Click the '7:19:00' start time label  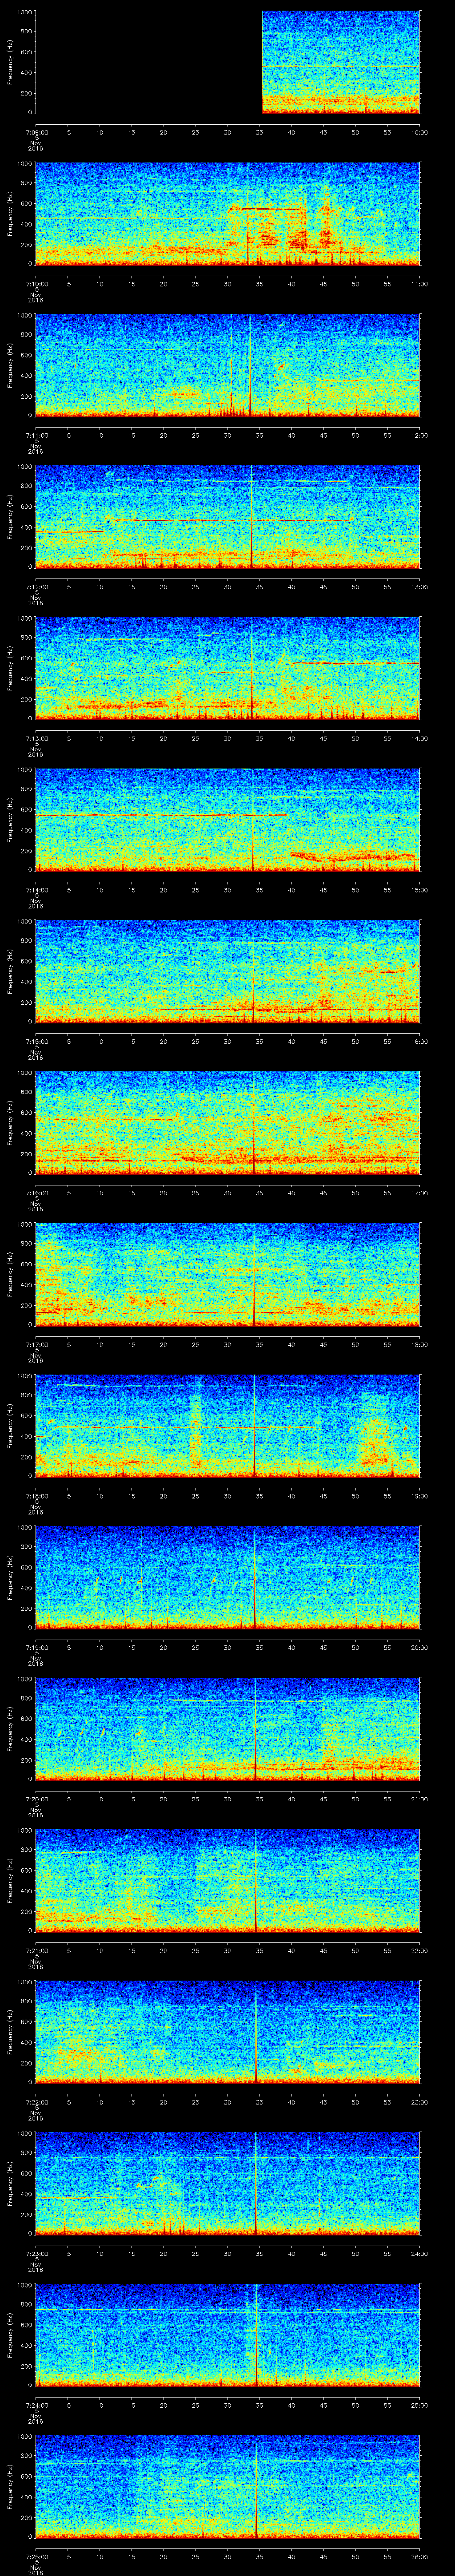[36, 1647]
